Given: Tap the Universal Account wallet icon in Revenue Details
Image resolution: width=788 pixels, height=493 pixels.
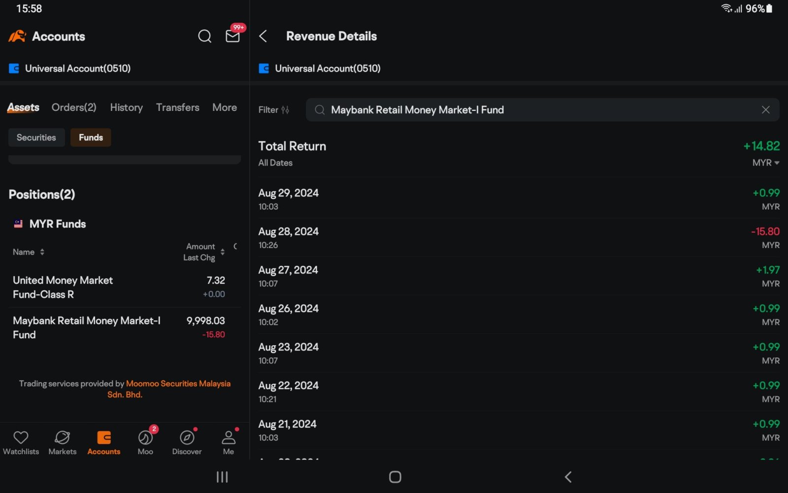Looking at the screenshot, I should (264, 69).
